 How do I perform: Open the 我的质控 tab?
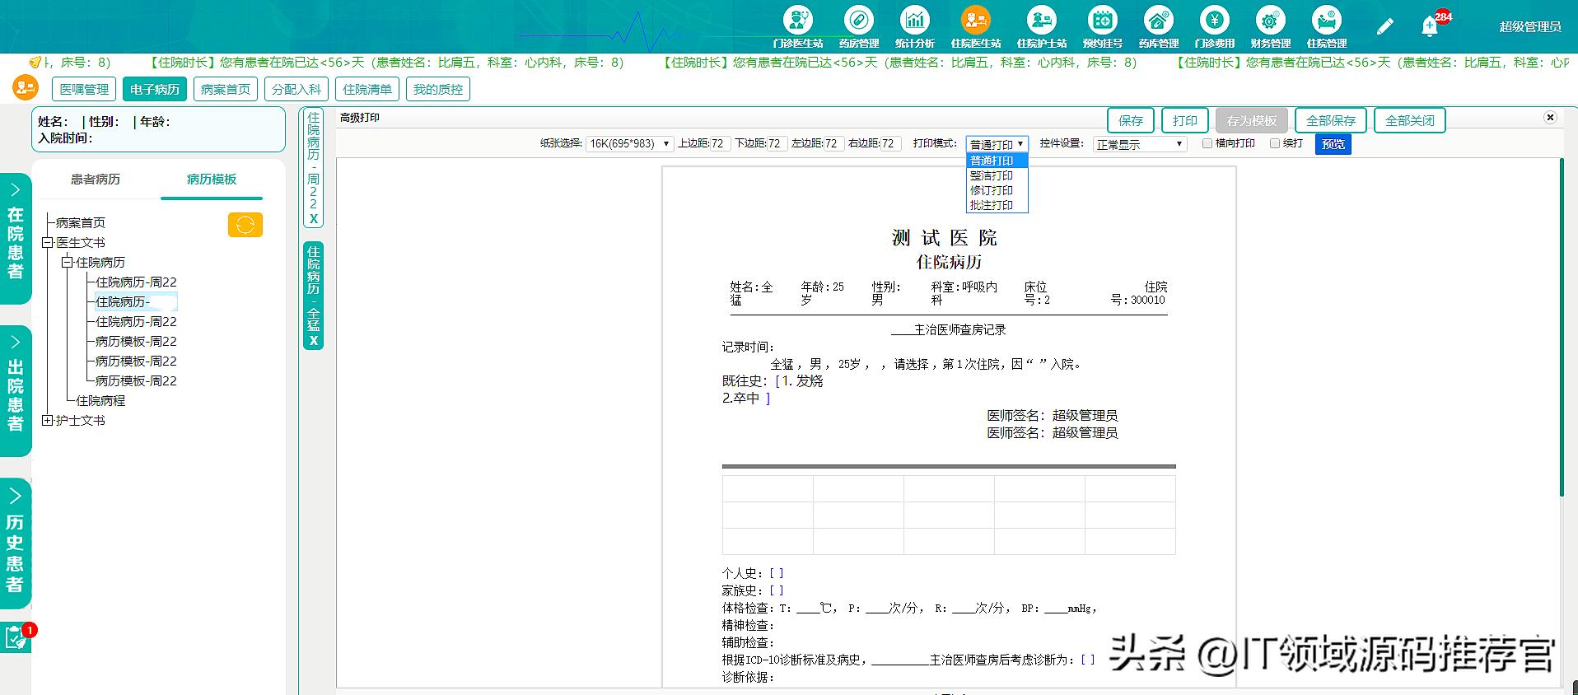(438, 89)
